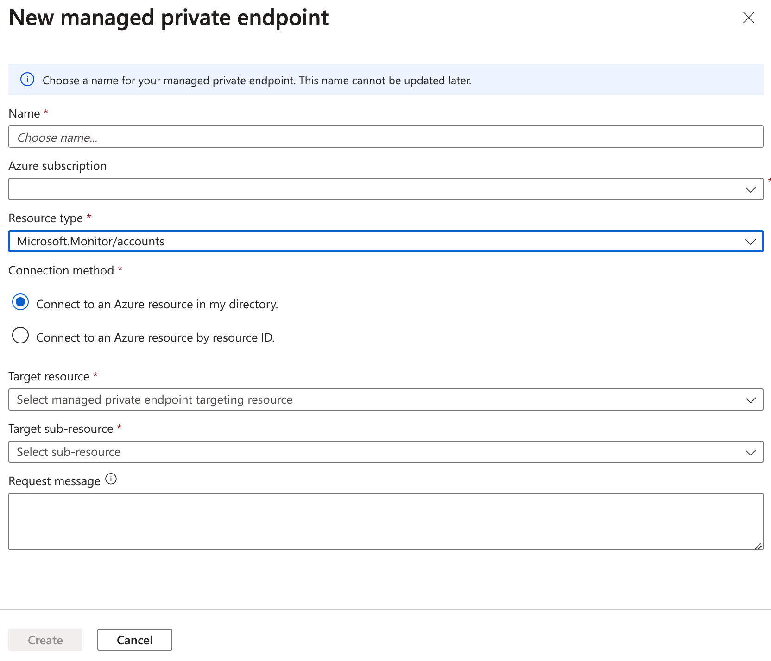771x661 pixels.
Task: Click the 'Connect to an Azure resource by resource ID' label
Action: (x=155, y=338)
